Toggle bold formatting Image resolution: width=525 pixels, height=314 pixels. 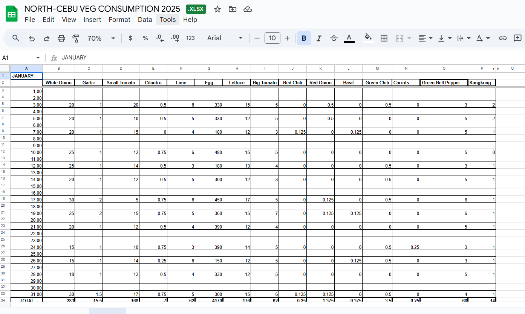pos(304,38)
